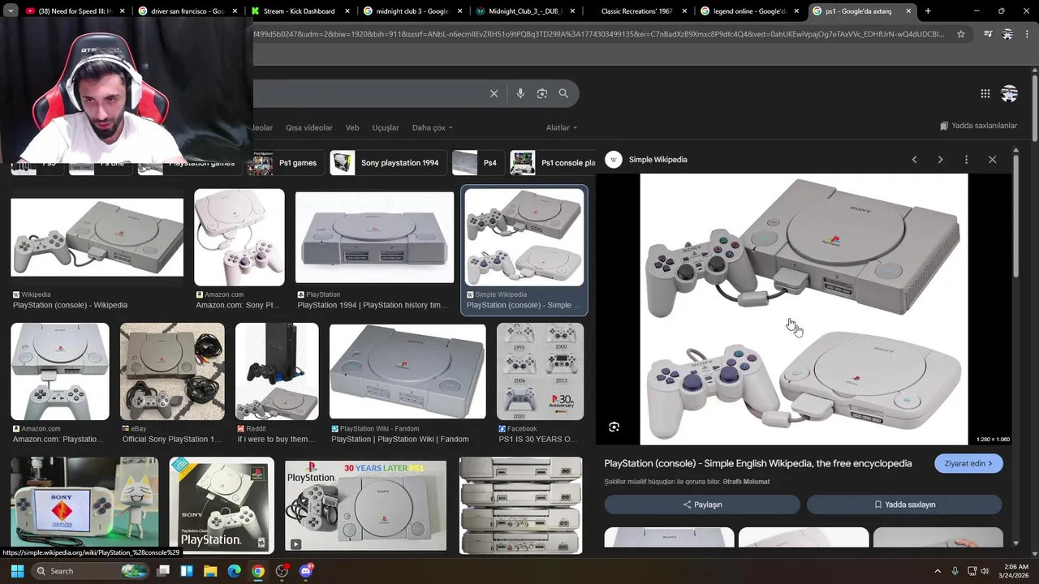Click the Ziyarət edin visit button
Viewport: 1039px width, 584px height.
(968, 463)
